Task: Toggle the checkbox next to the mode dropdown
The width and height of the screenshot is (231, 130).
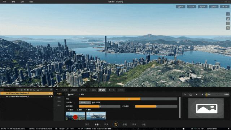Action: click(92, 103)
